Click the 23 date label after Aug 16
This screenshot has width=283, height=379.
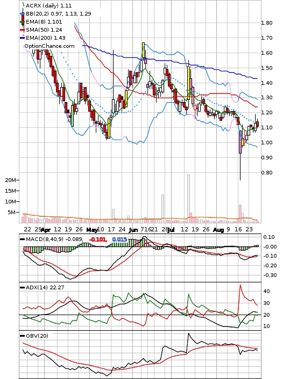click(x=249, y=229)
